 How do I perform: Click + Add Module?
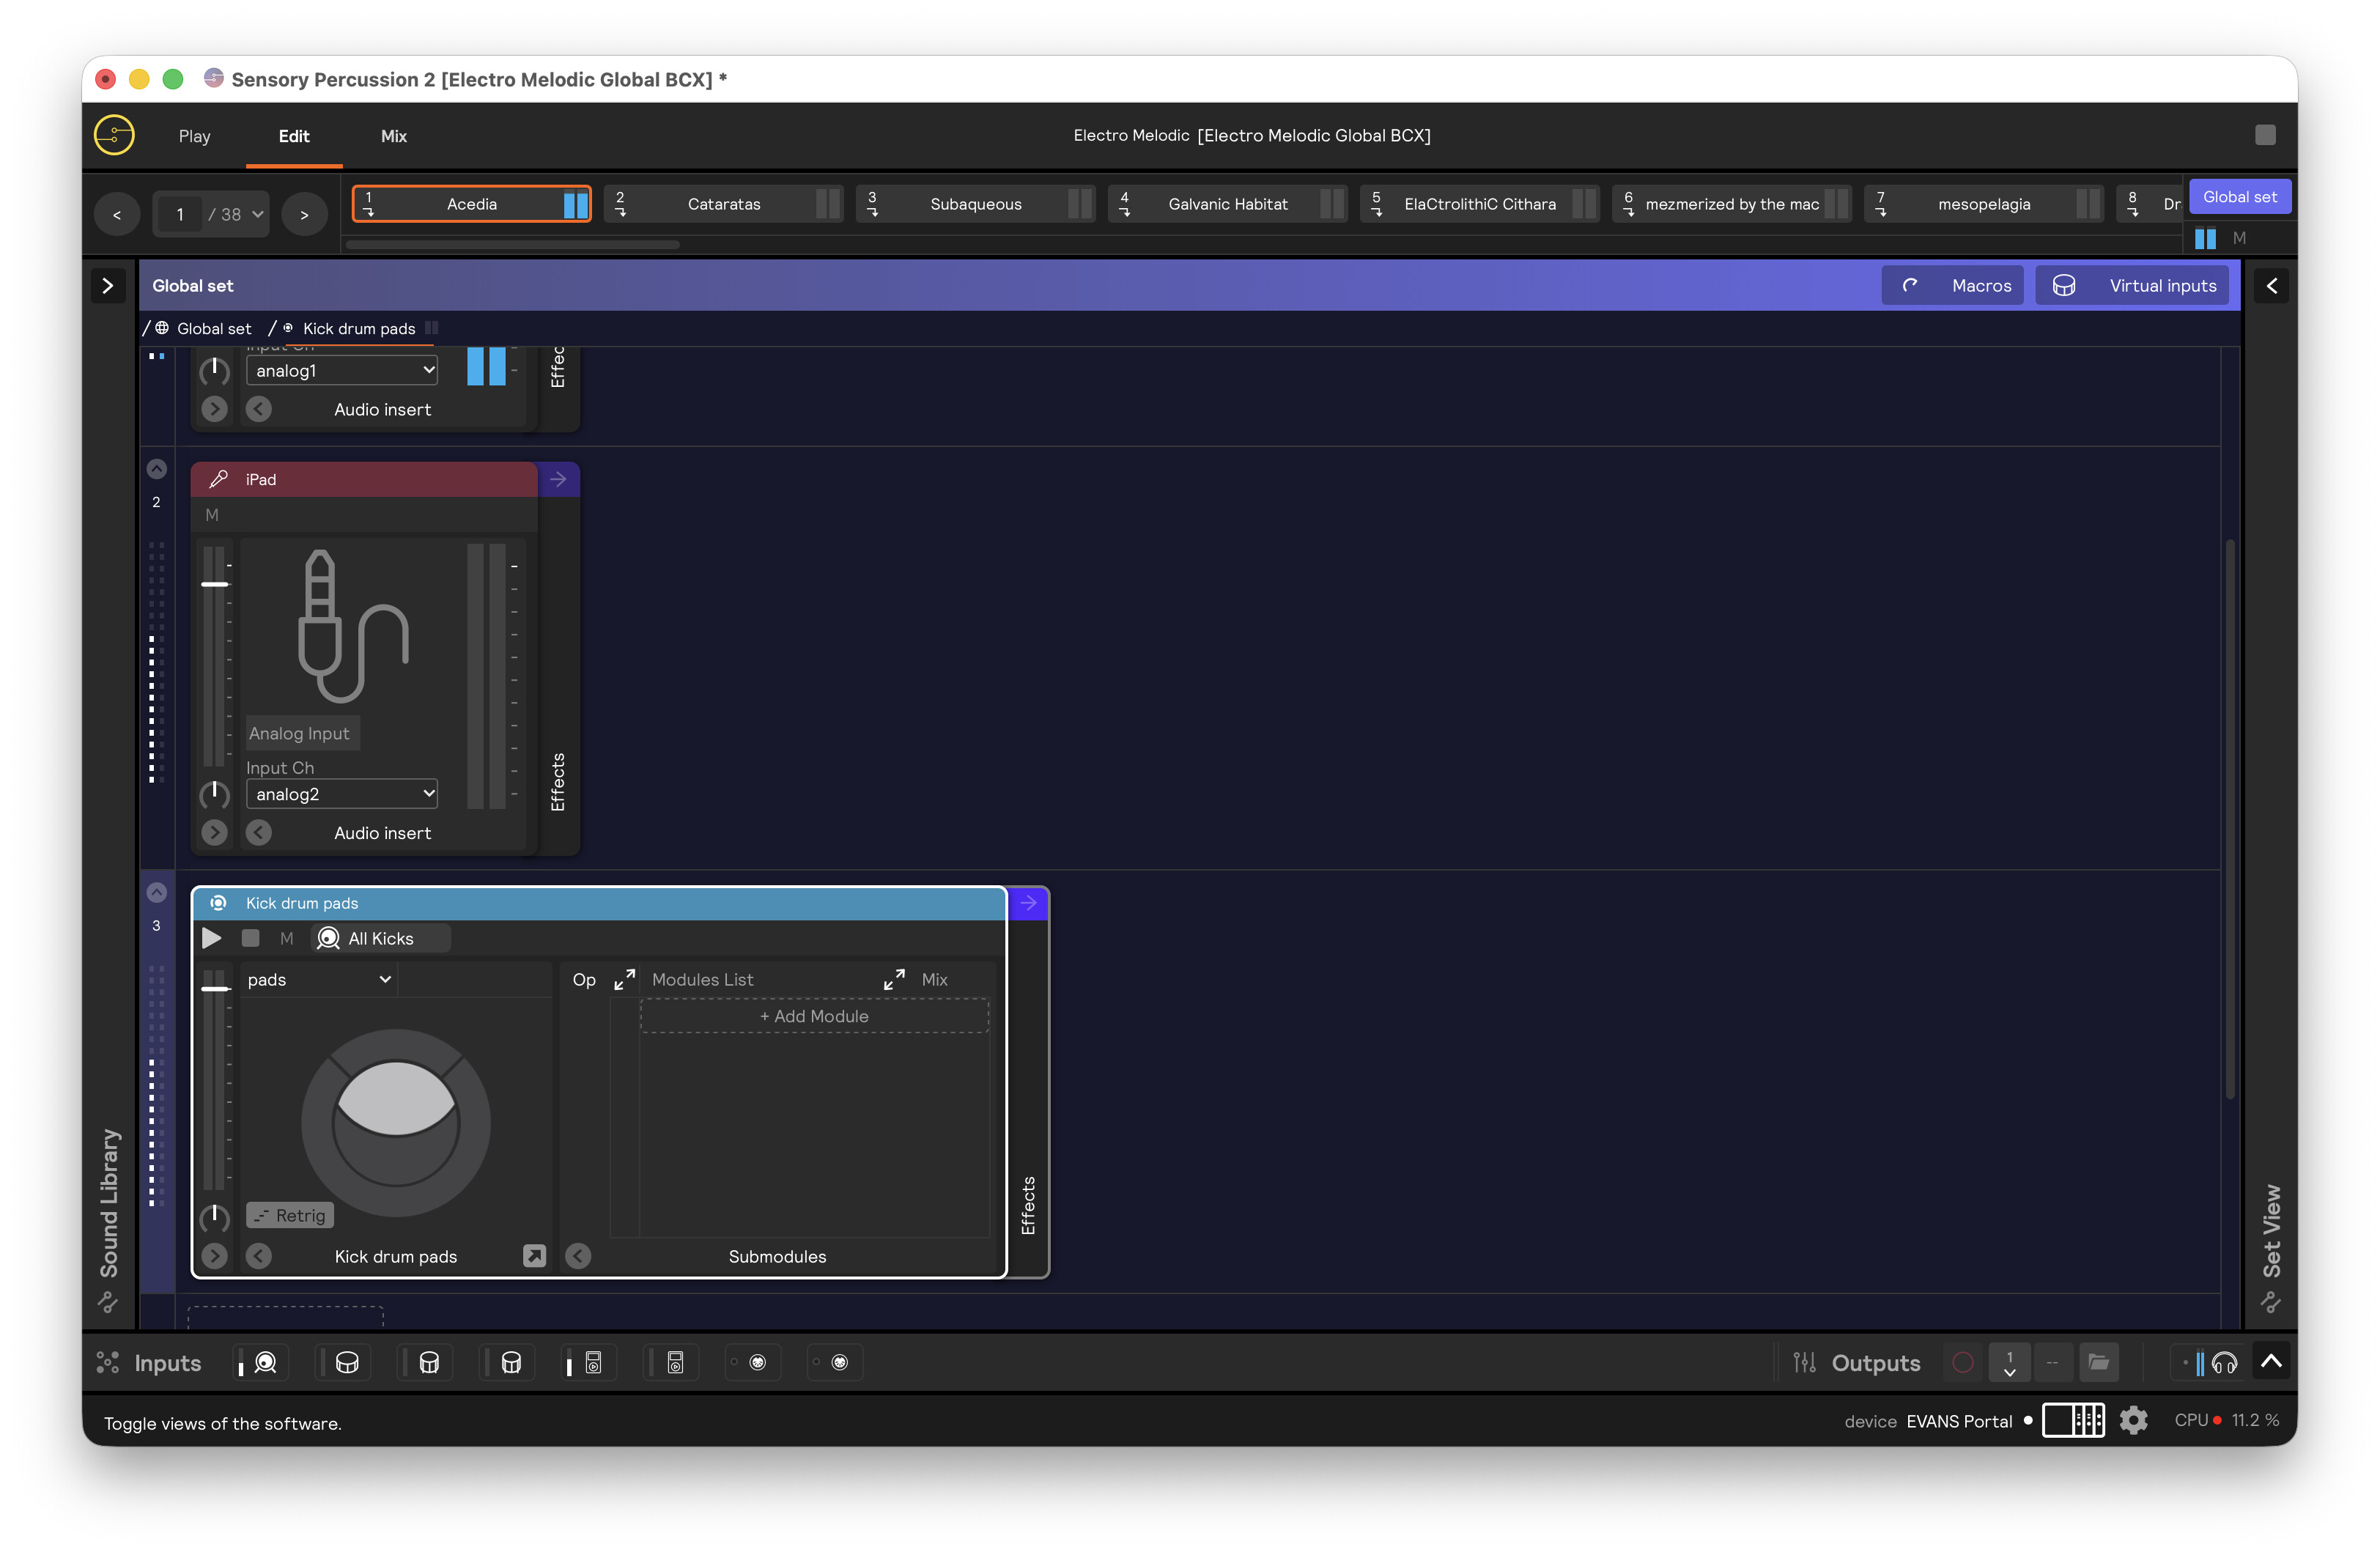point(814,1016)
